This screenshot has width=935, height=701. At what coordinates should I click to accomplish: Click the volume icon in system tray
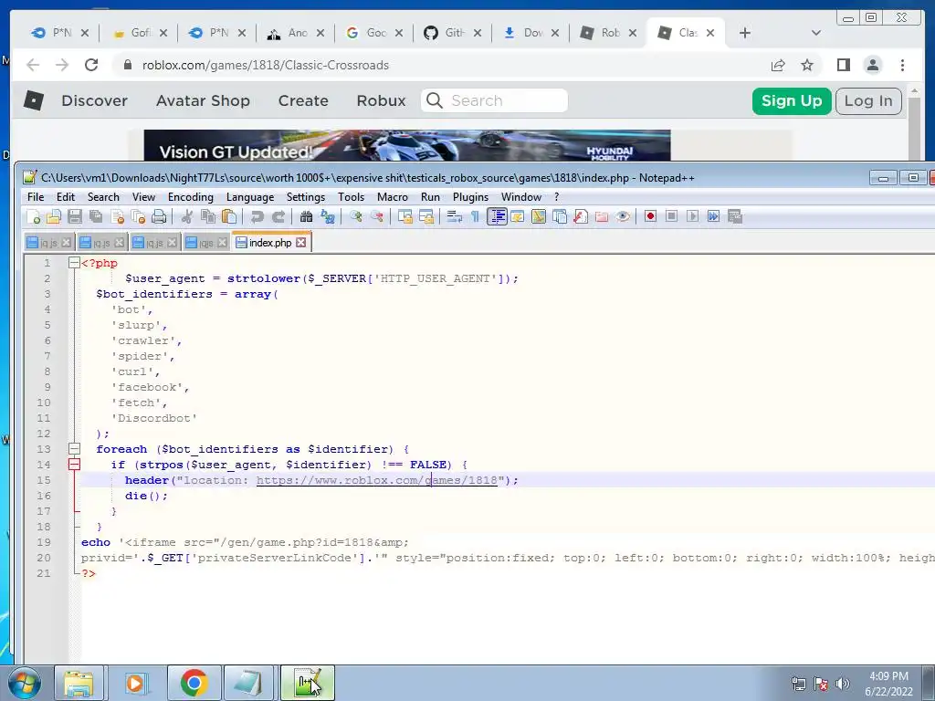point(842,684)
